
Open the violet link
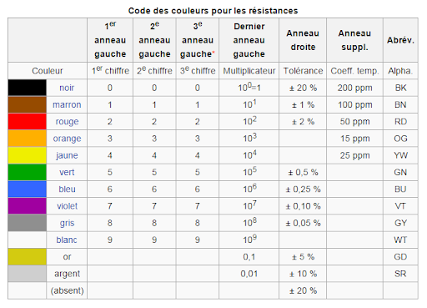pyautogui.click(x=67, y=206)
